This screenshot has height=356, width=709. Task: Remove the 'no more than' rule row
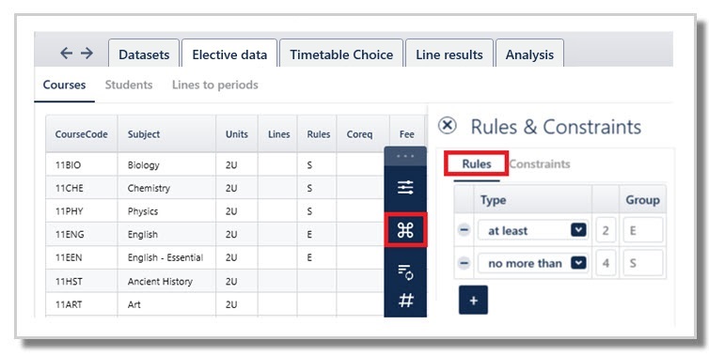click(464, 263)
